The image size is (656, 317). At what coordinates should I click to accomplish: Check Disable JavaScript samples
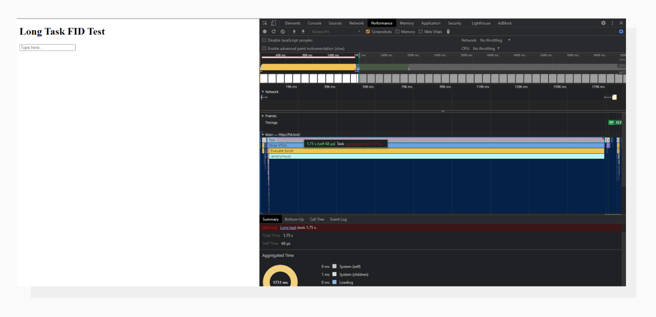pyautogui.click(x=264, y=40)
